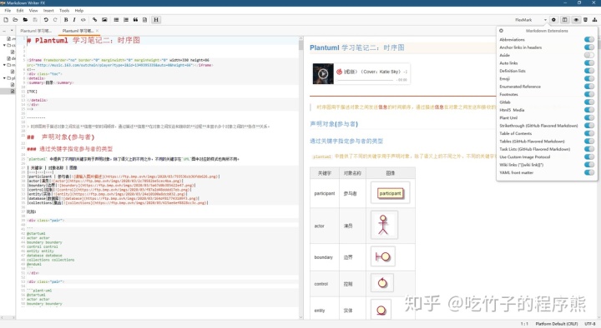Screen dimensions: 601x328
Task: Toggle italic formatting
Action: (x=74, y=20)
